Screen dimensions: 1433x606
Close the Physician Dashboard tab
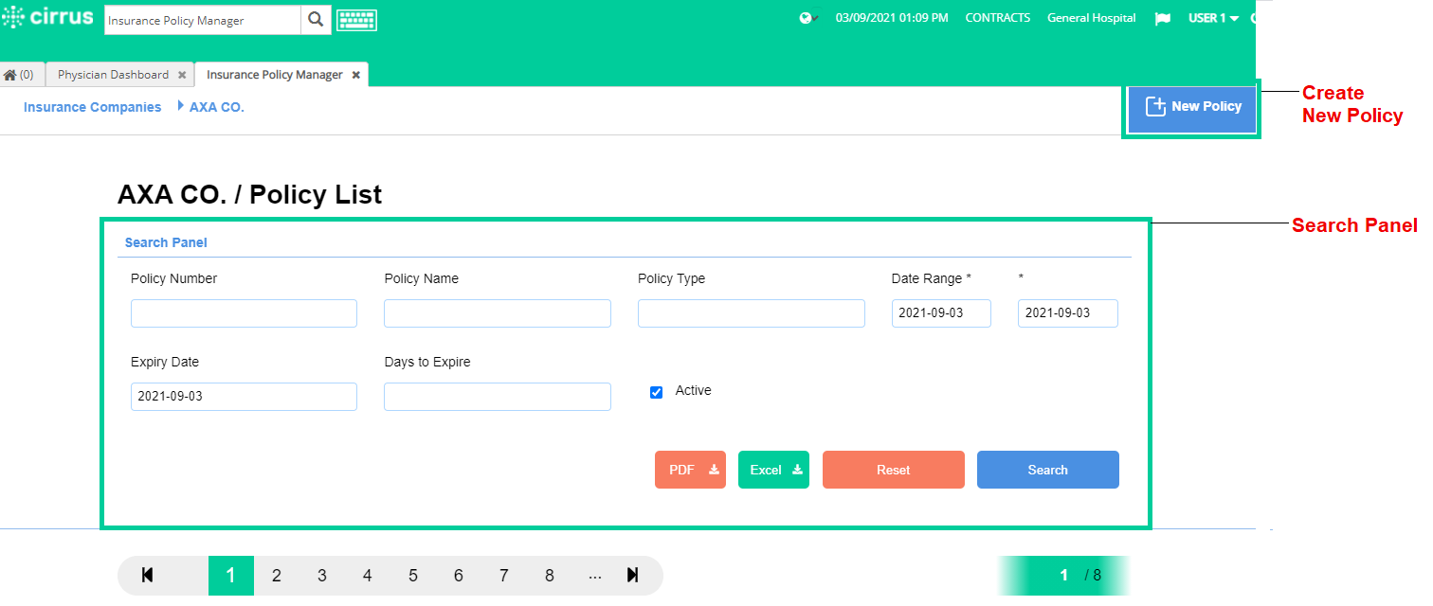182,75
